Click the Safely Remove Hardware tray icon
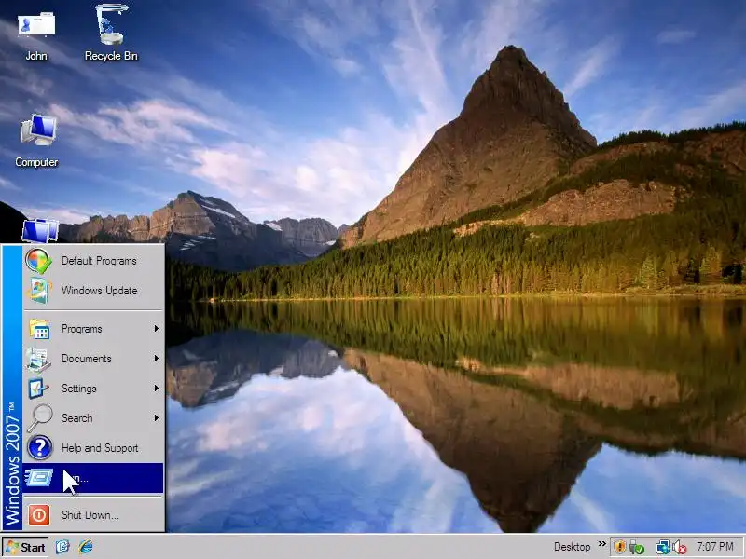Screen dimensions: 746x559 (636, 548)
